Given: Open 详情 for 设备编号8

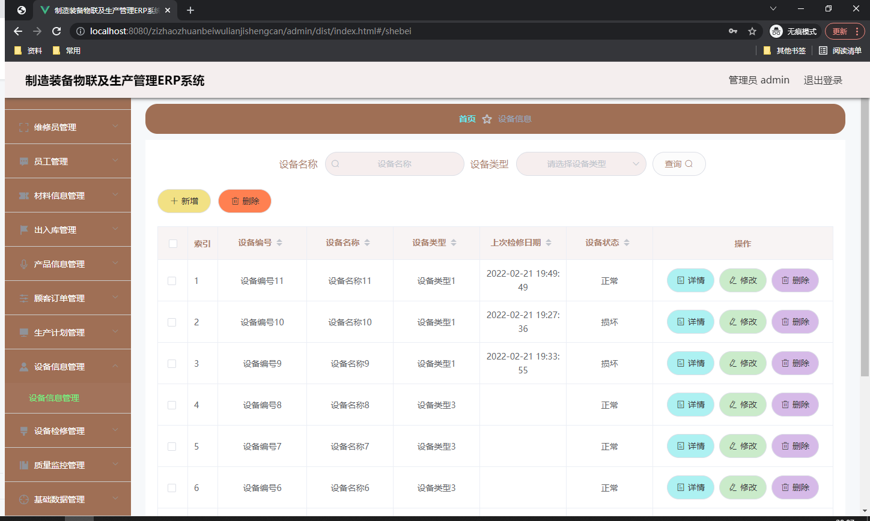Looking at the screenshot, I should pos(690,405).
